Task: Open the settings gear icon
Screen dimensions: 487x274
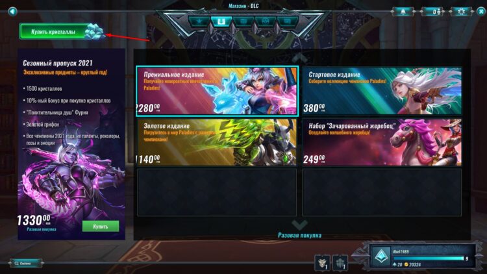Action: (461, 12)
